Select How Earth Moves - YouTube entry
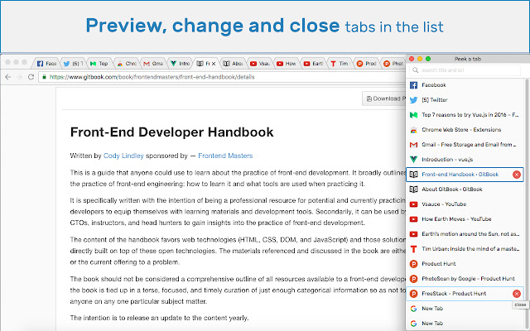This screenshot has width=530, height=331. 465,218
